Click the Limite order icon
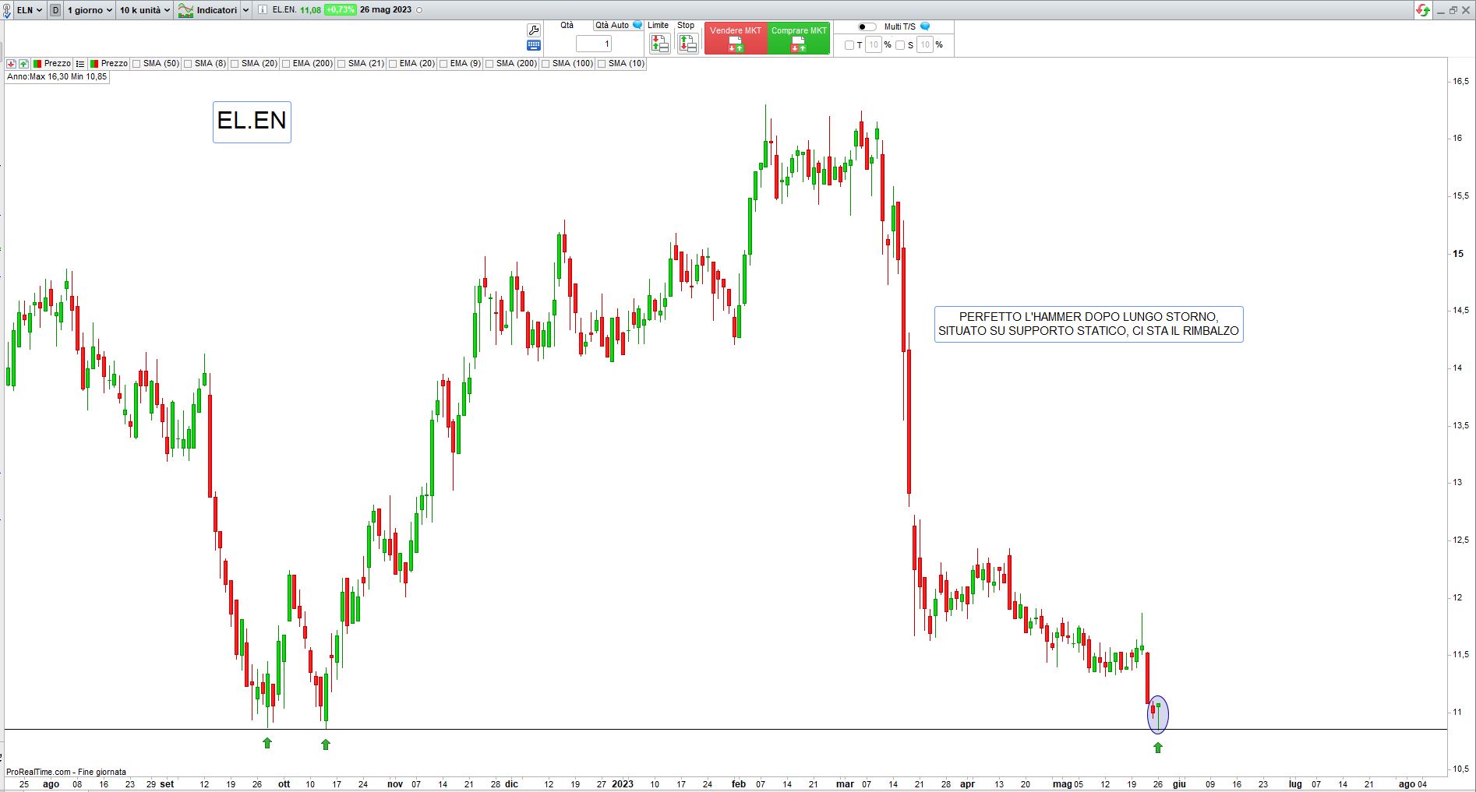1476x792 pixels. 659,44
